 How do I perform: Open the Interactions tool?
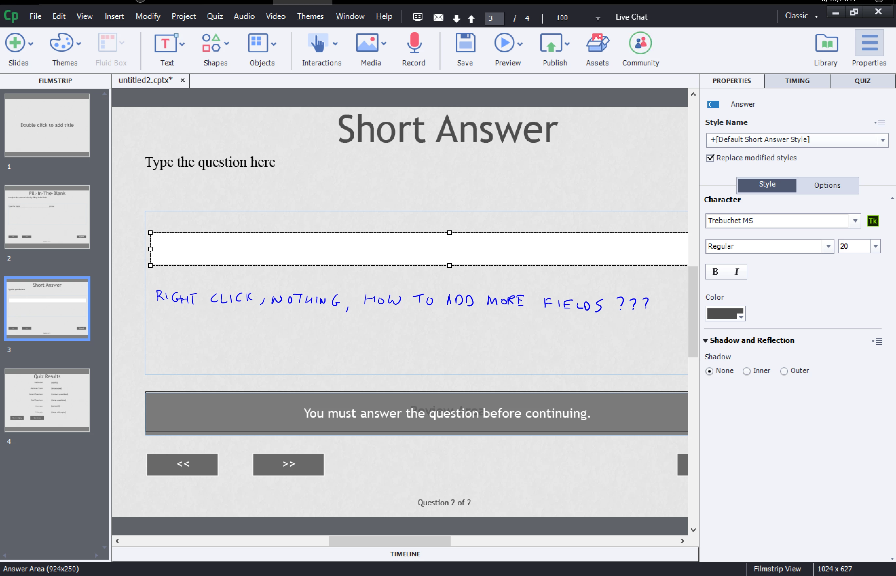(x=317, y=44)
